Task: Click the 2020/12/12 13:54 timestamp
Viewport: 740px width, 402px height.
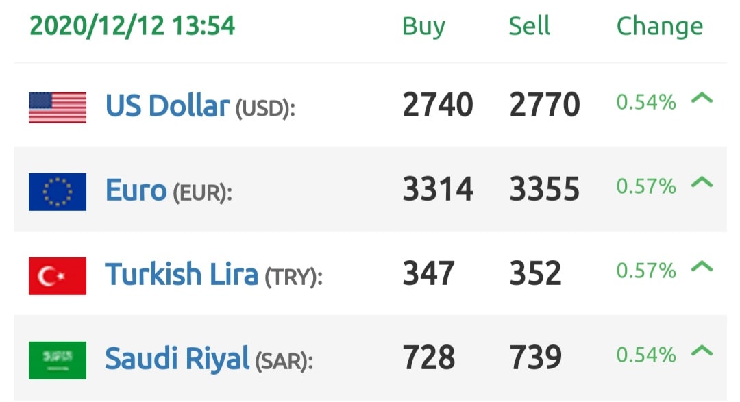Action: 132,26
